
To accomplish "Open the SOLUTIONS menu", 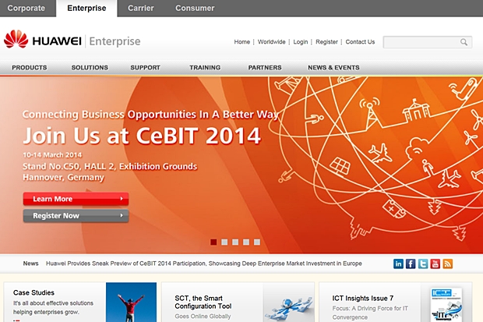I will (x=90, y=68).
